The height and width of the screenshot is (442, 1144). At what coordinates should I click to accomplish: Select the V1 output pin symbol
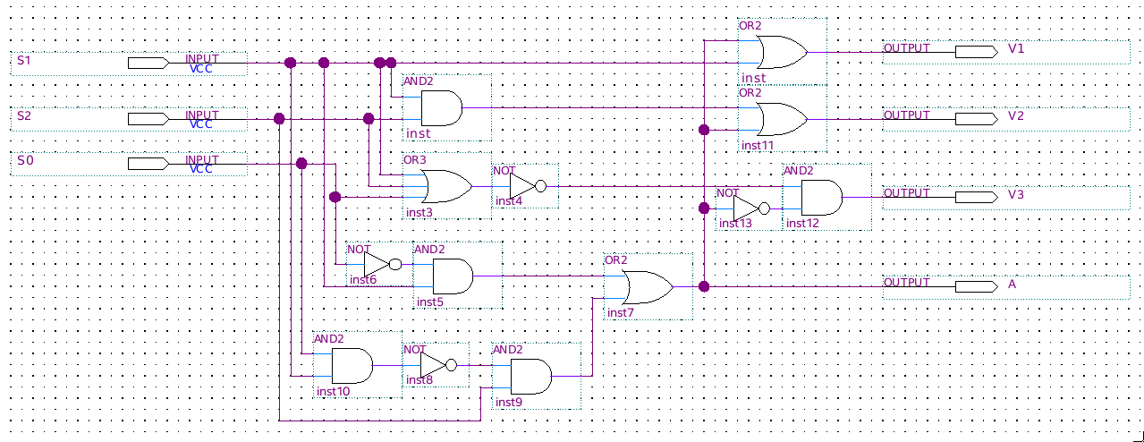976,52
